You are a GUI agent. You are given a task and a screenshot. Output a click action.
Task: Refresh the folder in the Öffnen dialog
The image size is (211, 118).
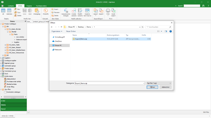(142, 27)
